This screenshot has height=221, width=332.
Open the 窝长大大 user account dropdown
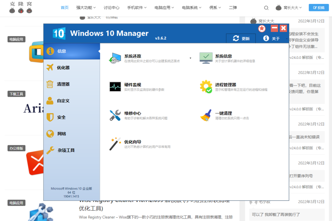[x=289, y=8]
